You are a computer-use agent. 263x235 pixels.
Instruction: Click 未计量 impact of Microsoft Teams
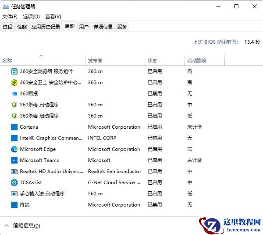pyautogui.click(x=195, y=160)
